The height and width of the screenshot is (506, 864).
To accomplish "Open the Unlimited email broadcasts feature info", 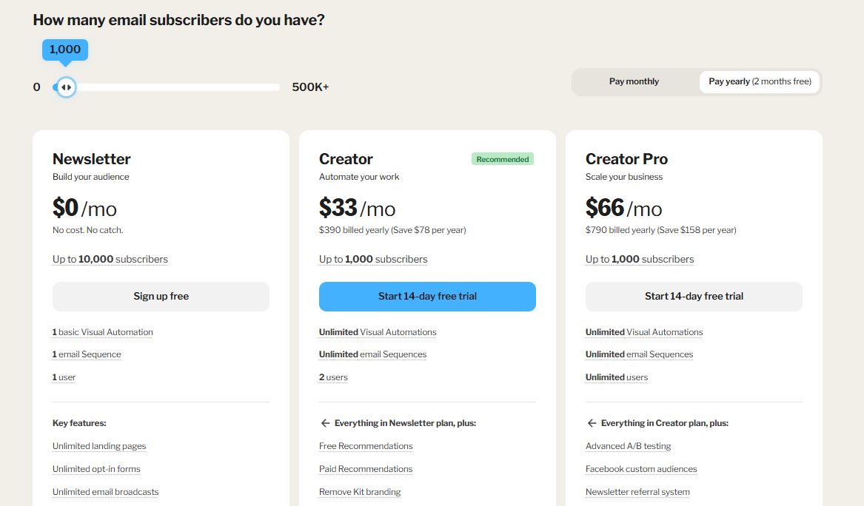I will 105,492.
